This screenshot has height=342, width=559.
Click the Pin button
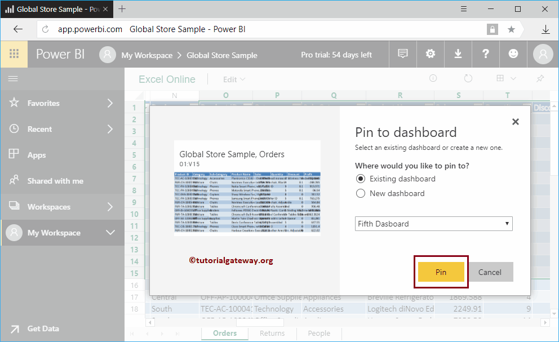(441, 272)
